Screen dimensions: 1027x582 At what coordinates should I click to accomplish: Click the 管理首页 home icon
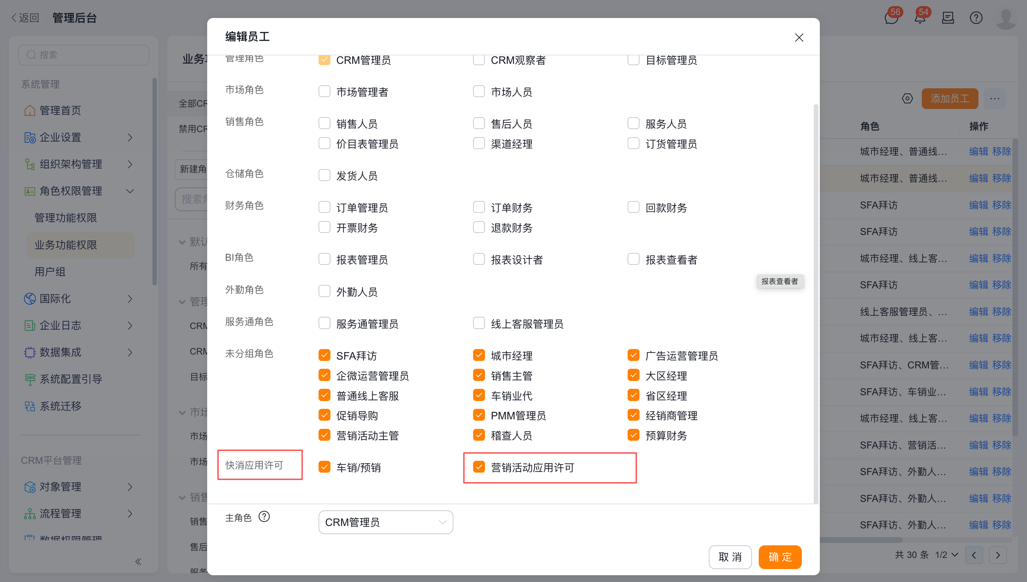click(x=30, y=110)
